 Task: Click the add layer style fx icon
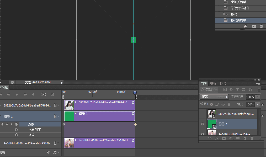click(217, 138)
